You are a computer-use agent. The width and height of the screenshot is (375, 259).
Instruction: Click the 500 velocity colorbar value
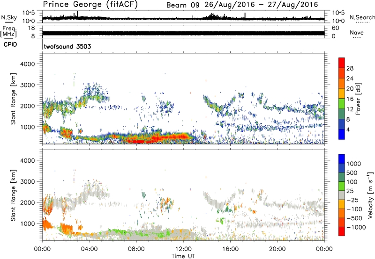tap(352, 173)
